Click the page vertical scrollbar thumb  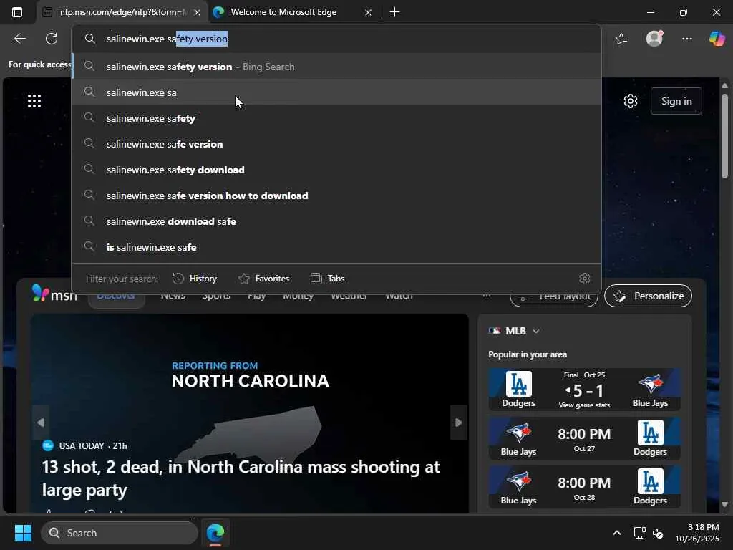pyautogui.click(x=724, y=135)
